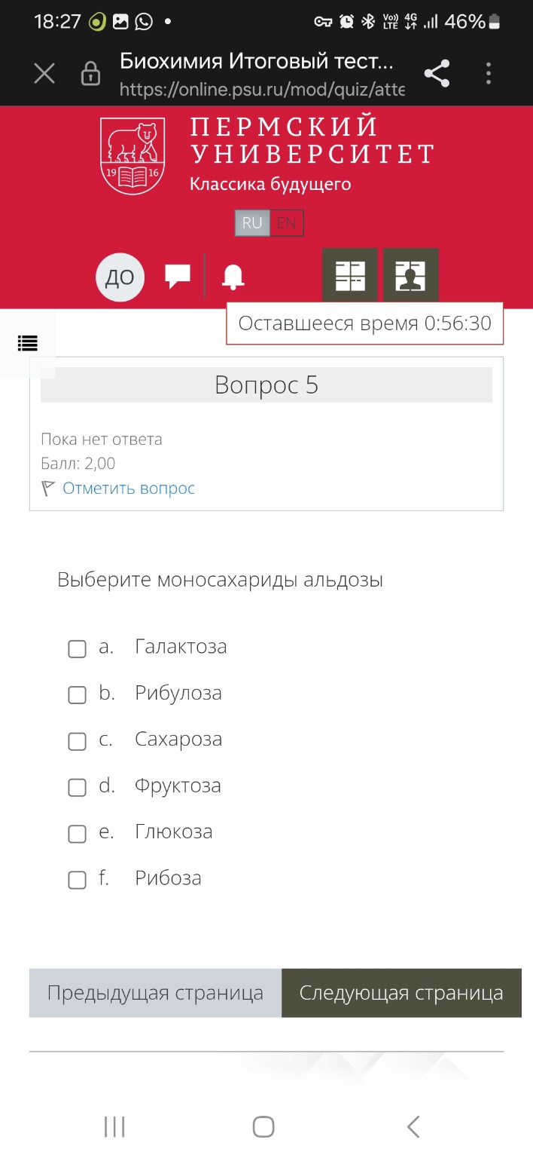Screen dimensions: 533x1158
Task: Tap the Пермский Университет logo
Action: point(132,153)
